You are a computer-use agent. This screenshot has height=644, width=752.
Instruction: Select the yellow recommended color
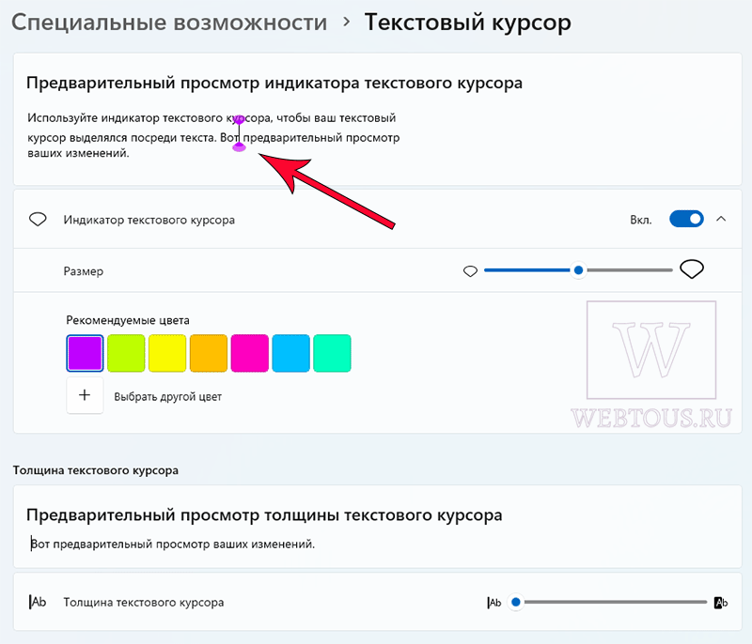[167, 353]
